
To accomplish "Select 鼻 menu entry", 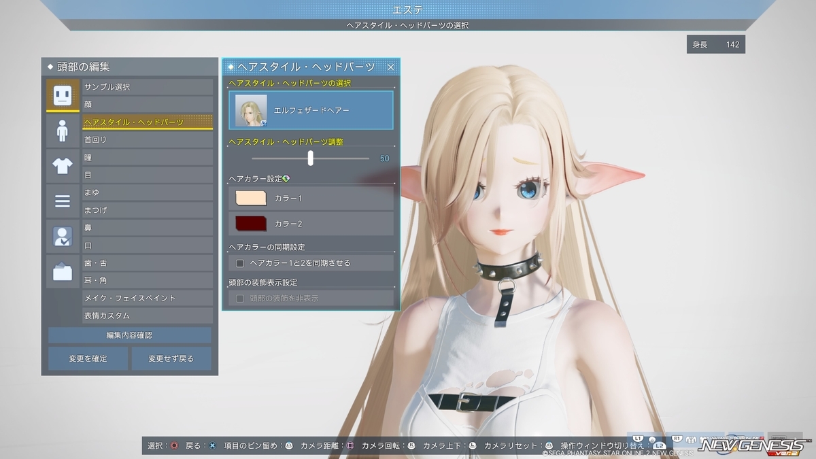I will (x=148, y=227).
